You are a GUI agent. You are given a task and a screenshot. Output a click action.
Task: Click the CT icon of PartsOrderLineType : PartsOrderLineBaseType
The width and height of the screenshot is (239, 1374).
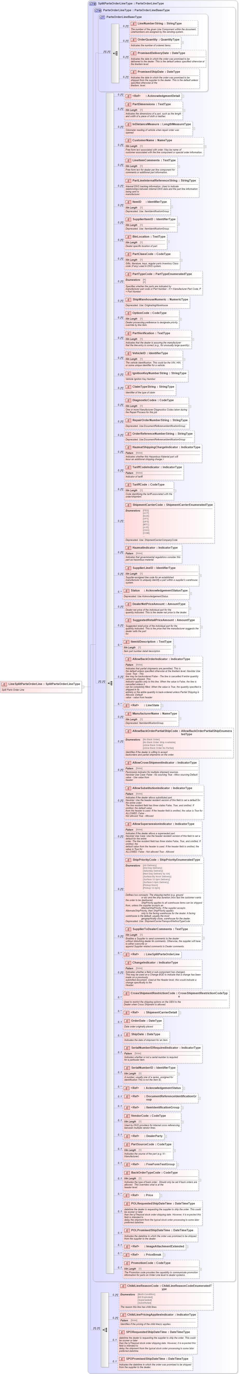(99, 10)
